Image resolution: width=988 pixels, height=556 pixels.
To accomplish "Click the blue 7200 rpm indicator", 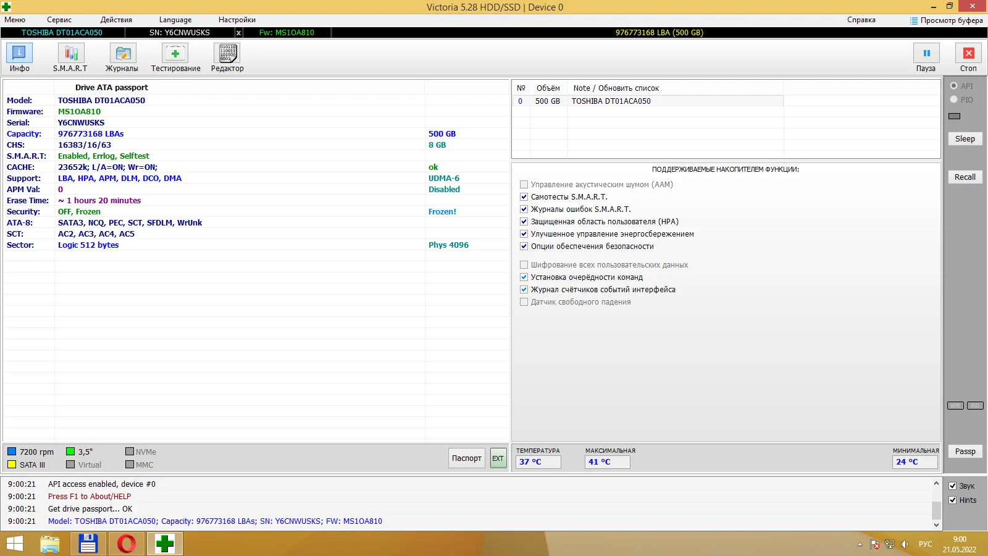I will (x=12, y=452).
